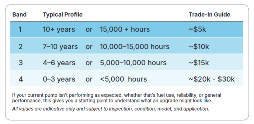Screen dimensions: 254x124
Task: Click the ~$15k trade-in value
Action: pyautogui.click(x=199, y=63)
